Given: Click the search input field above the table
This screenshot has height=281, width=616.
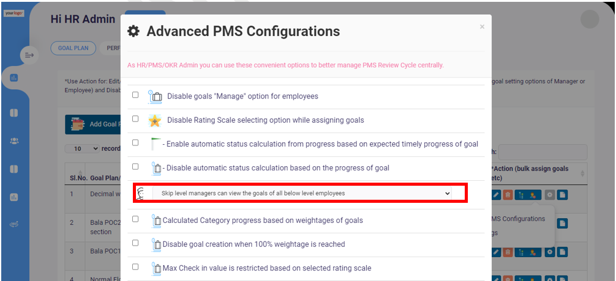Looking at the screenshot, I should coord(543,152).
